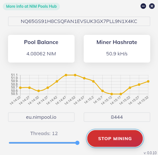Image resolution: width=158 pixels, height=155 pixels.
Task: Click the version label v: 0.0.10
Action: point(150,153)
